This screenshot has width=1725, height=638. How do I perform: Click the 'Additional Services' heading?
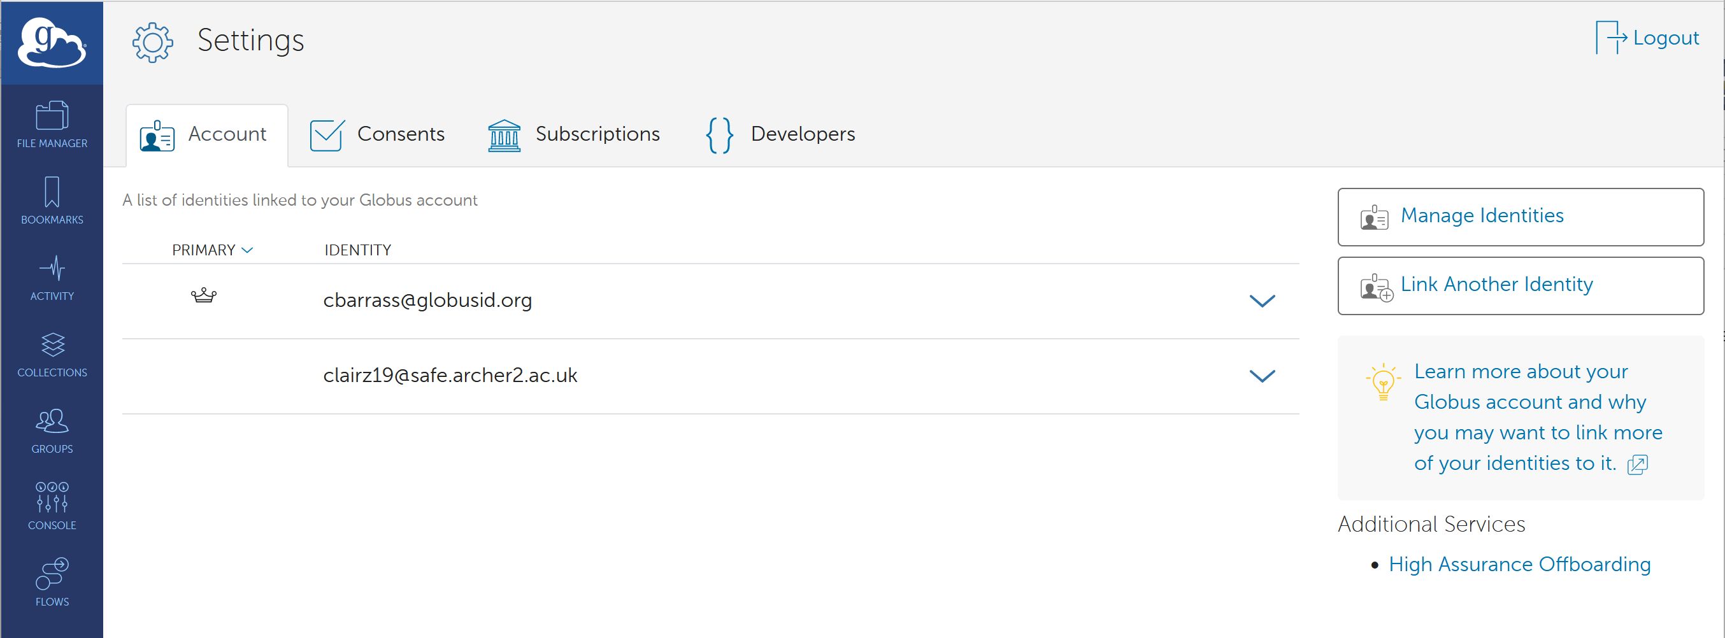point(1431,524)
